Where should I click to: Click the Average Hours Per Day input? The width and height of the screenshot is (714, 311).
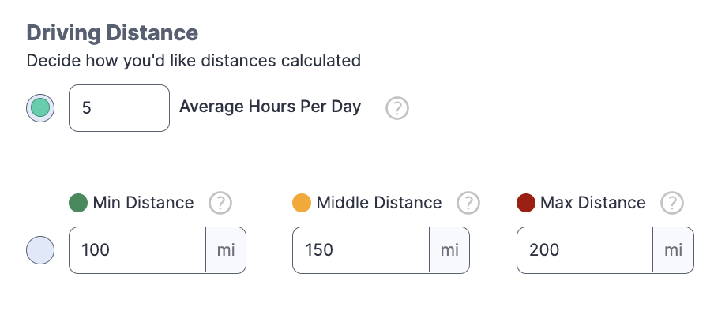(x=119, y=108)
